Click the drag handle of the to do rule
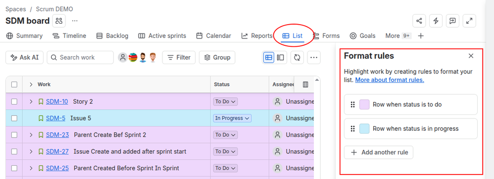This screenshot has height=179, width=494. coord(353,104)
